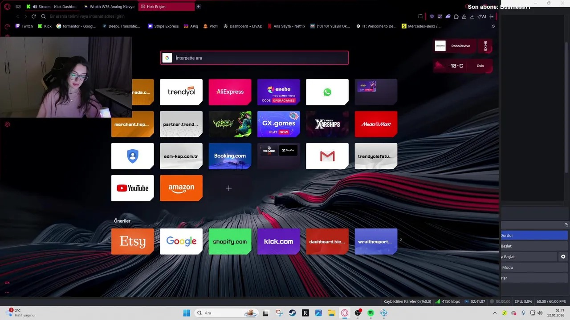Open the Oslo weather widget

point(463,66)
